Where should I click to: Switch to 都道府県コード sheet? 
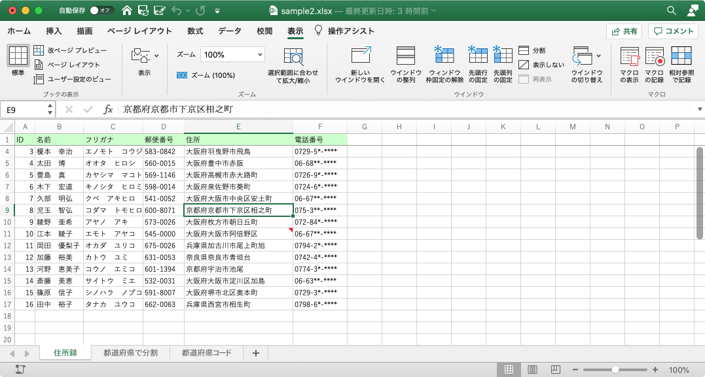[x=207, y=353]
